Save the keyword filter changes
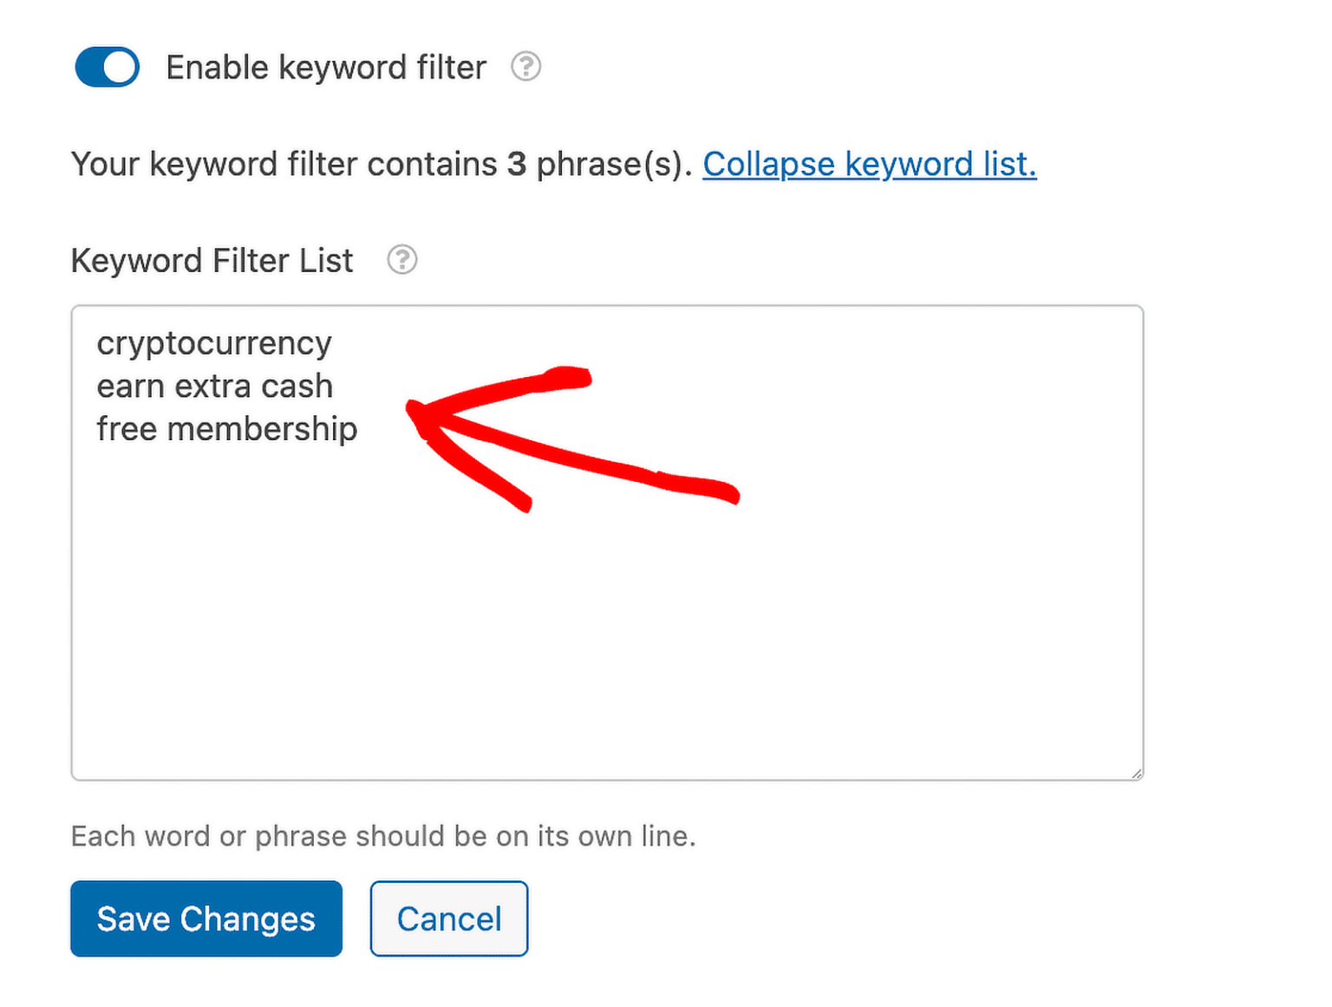This screenshot has height=1007, width=1332. [x=206, y=919]
